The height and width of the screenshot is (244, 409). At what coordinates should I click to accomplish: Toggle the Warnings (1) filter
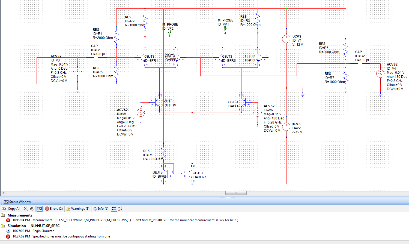[x=78, y=209]
